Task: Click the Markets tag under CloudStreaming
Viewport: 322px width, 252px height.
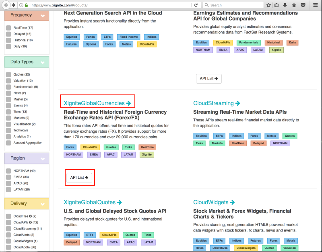Action: tap(217, 143)
